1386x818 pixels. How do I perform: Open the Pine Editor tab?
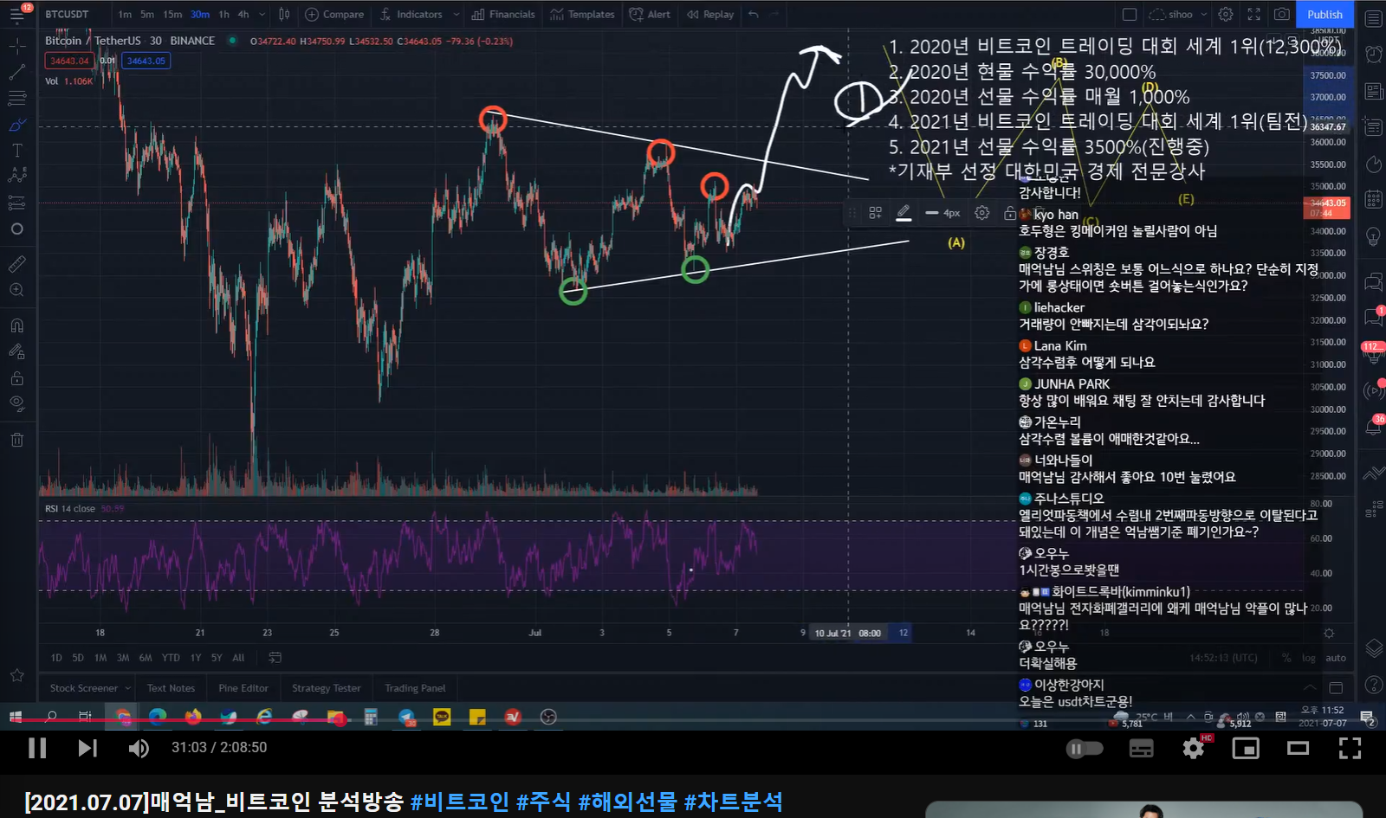point(243,688)
